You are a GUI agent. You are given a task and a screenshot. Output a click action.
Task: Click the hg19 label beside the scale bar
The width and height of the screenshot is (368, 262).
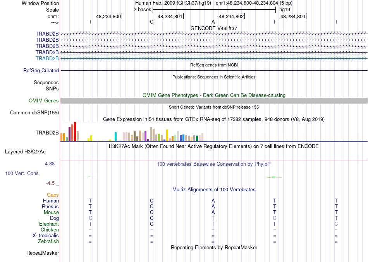coord(285,10)
